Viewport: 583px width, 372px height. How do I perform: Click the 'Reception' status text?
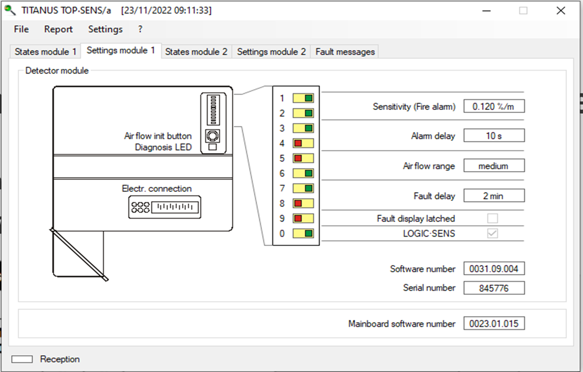point(60,359)
